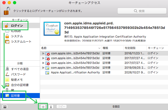Sort by 有効期限 column header

coord(135,48)
